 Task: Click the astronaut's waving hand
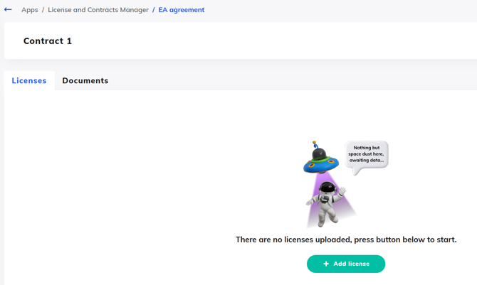342,190
